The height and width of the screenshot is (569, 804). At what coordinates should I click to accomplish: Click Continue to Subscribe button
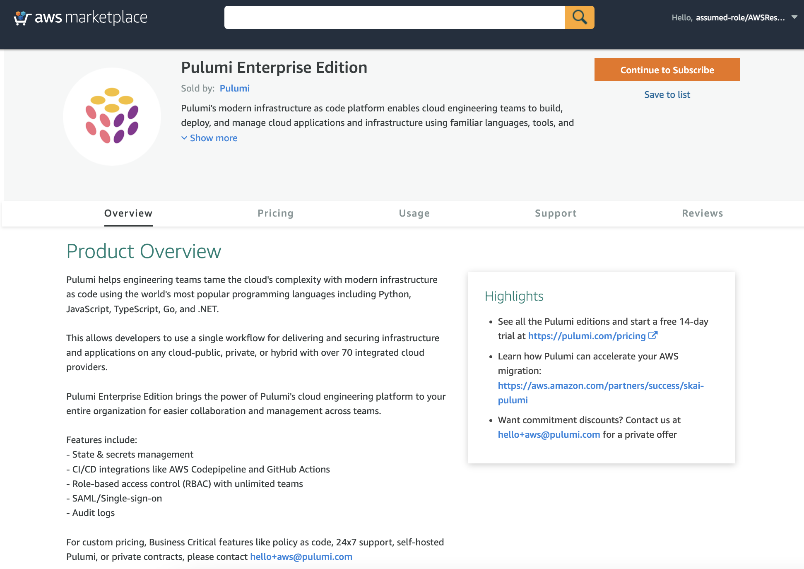[x=667, y=70]
